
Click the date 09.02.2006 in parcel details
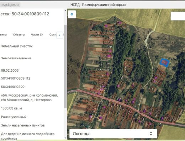tap(10, 70)
